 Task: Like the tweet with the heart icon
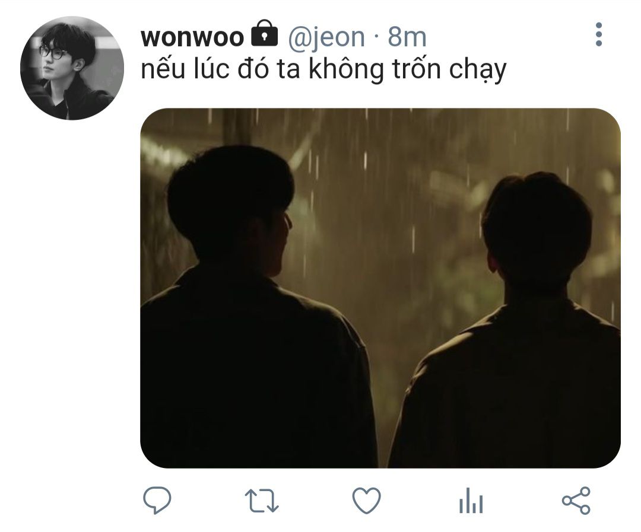pos(366,500)
